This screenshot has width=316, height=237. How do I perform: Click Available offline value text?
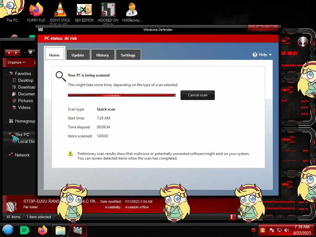coord(137,207)
